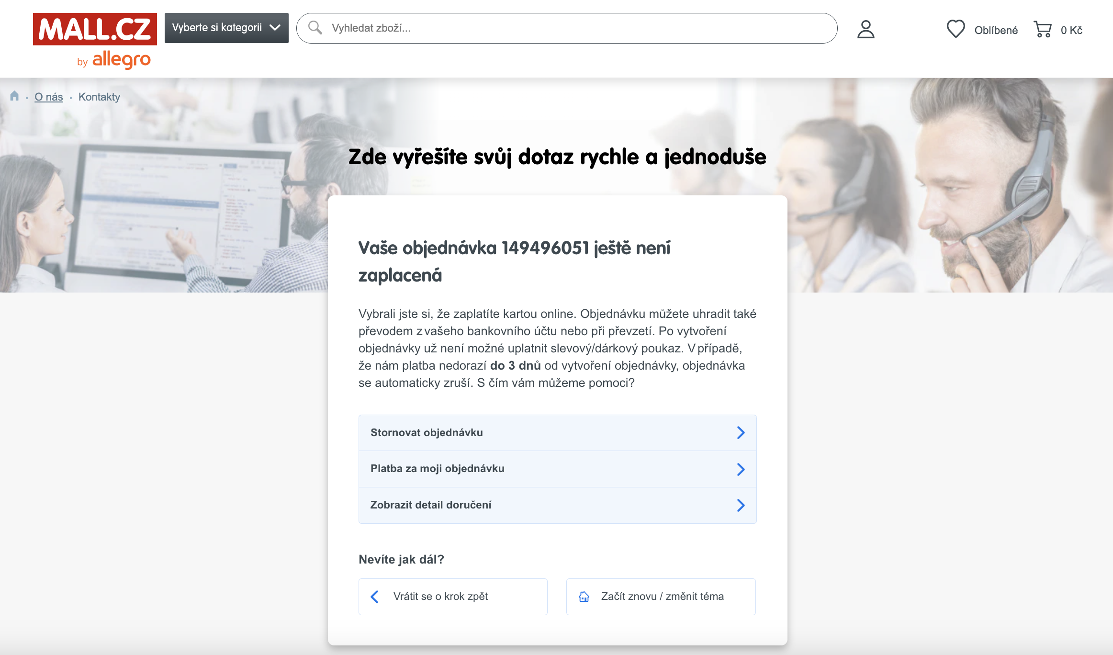1113x655 pixels.
Task: Expand Platba za moji objednávku chevron
Action: [741, 469]
